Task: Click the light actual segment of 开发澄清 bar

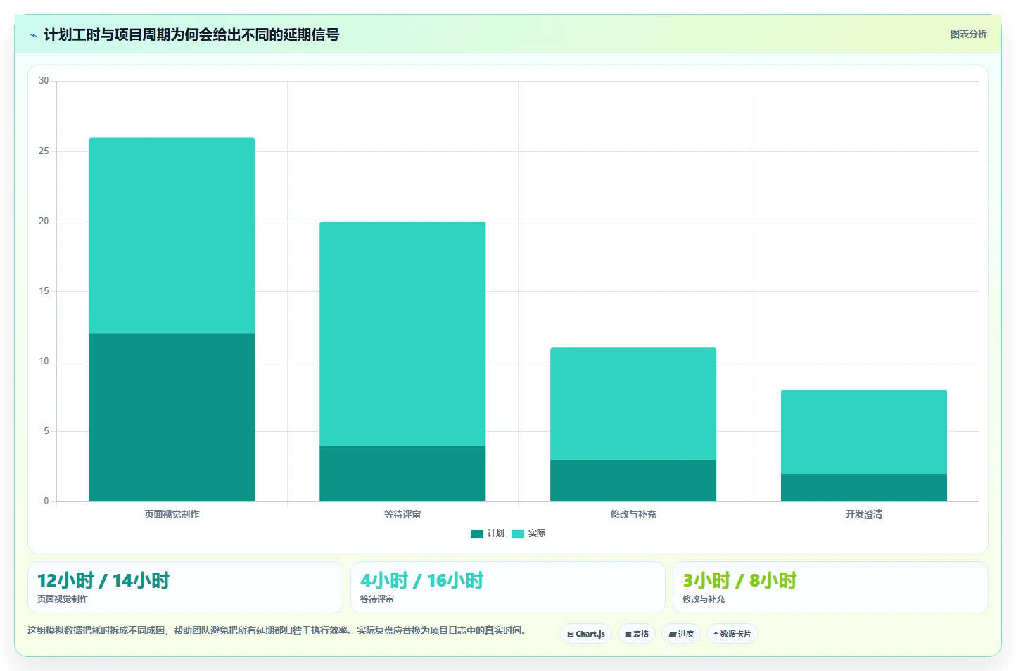Action: 864,432
